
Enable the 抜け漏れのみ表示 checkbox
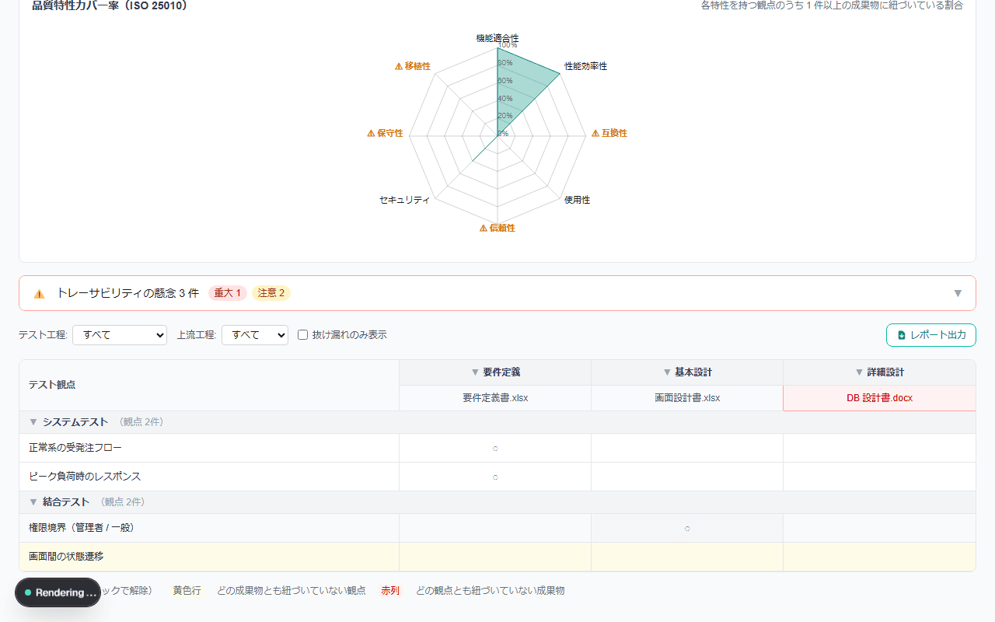coord(302,334)
